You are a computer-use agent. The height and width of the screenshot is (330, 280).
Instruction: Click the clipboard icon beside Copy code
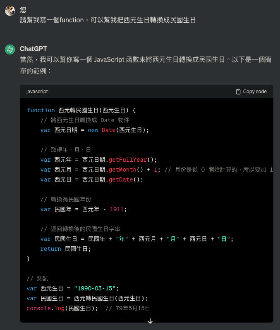pos(238,92)
